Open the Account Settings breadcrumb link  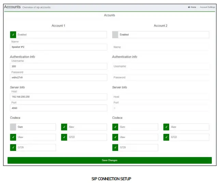pos(207,7)
